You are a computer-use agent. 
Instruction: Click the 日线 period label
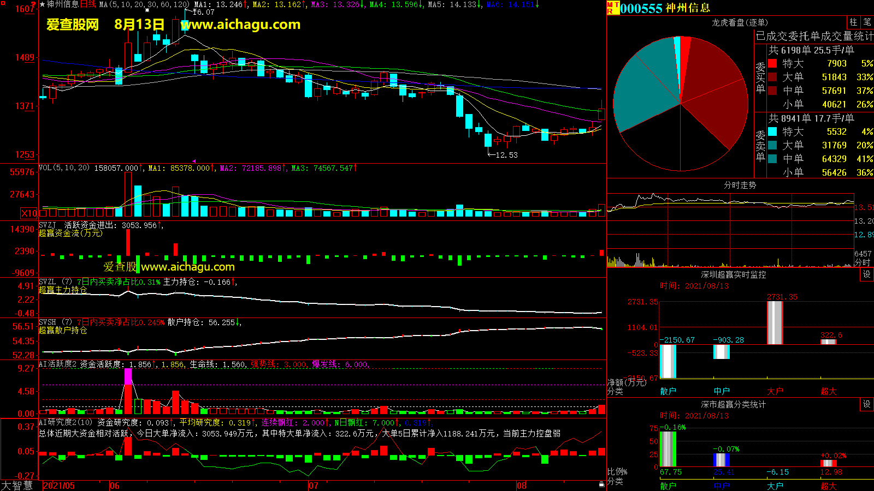(x=88, y=4)
